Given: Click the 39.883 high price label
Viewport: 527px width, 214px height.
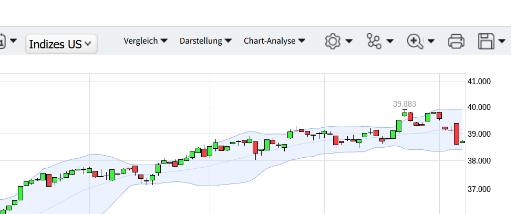Looking at the screenshot, I should [x=405, y=104].
